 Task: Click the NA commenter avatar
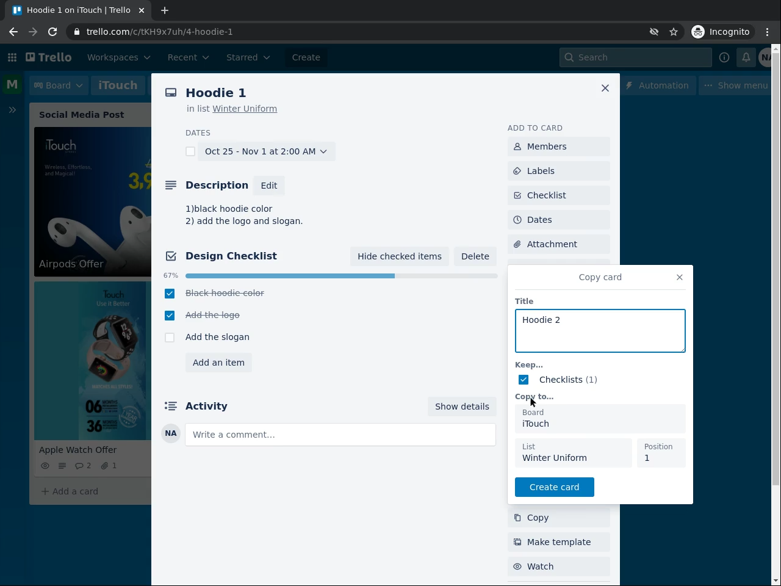(171, 433)
